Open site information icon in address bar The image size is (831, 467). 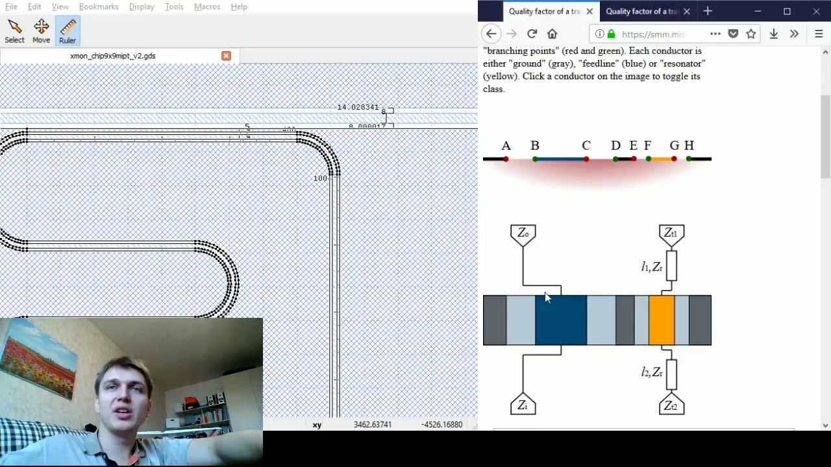(x=600, y=34)
